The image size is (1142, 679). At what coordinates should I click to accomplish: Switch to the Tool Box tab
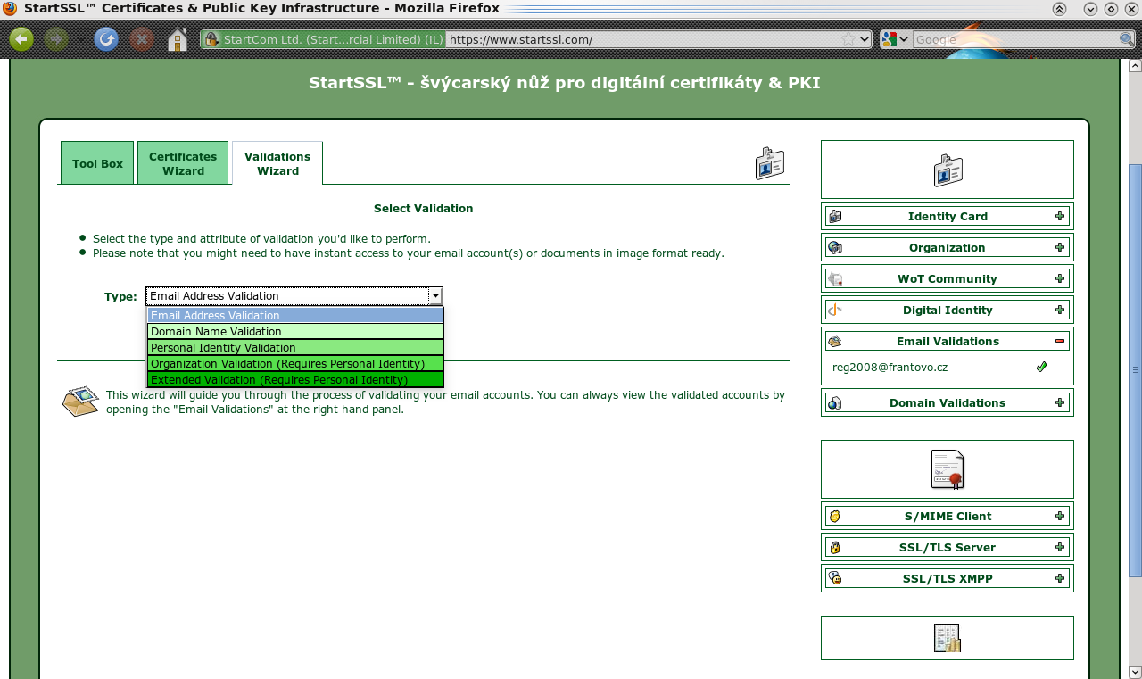coord(97,163)
